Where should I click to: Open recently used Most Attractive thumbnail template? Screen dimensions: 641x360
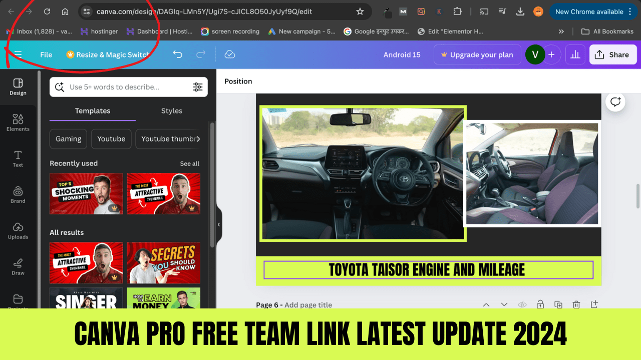pos(163,193)
